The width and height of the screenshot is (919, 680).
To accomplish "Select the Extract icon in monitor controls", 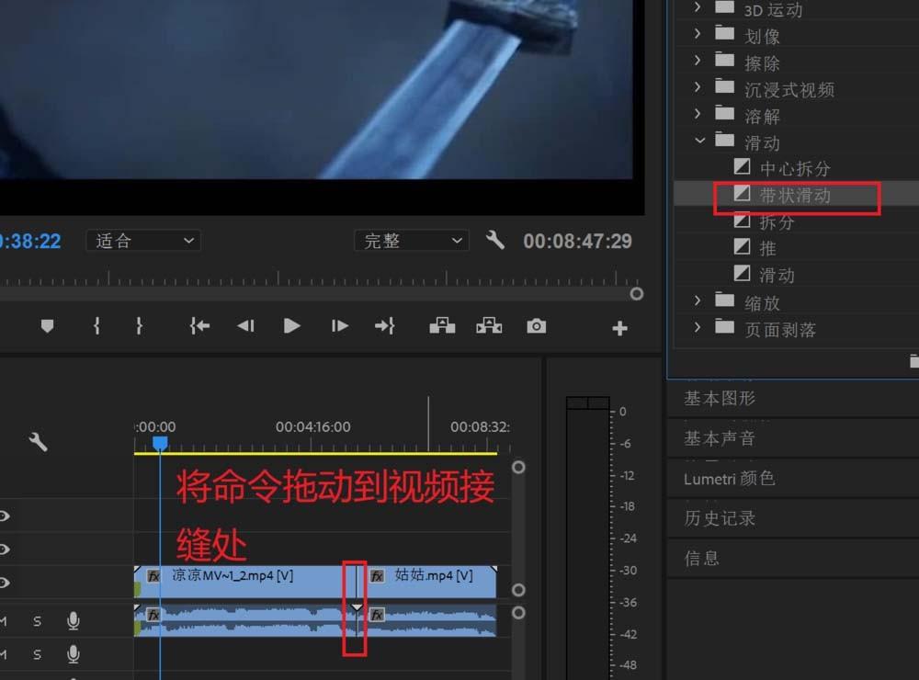I will pos(488,325).
